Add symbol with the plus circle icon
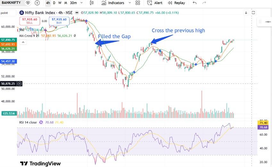This screenshot has width=272, height=167. (x=37, y=3)
